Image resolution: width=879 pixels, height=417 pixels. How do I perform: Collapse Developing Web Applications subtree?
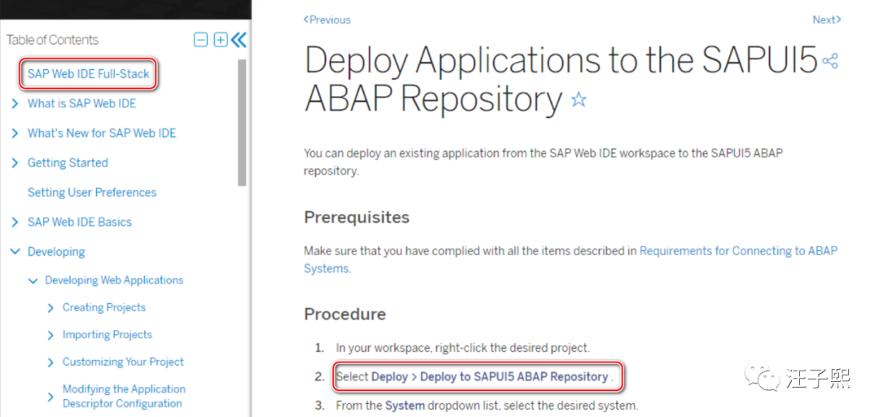(x=33, y=280)
